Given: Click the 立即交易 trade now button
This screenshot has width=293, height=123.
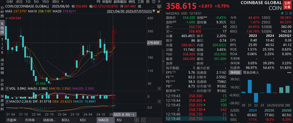Looking at the screenshot, I should (x=287, y=5).
